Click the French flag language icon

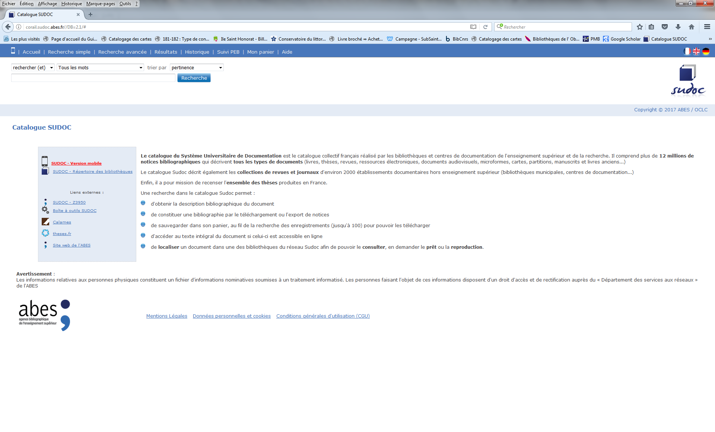[687, 51]
